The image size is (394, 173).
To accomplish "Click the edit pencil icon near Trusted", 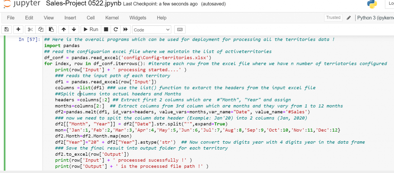I will click(349, 18).
